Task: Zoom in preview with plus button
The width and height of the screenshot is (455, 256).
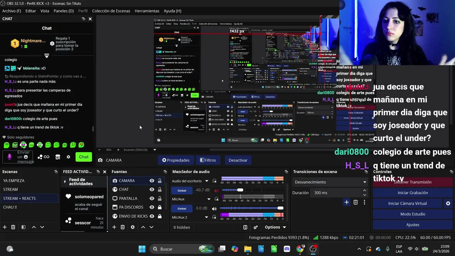Action: coord(118,150)
